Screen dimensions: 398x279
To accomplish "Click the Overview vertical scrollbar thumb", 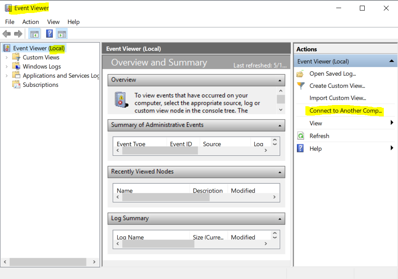I will coord(281,99).
